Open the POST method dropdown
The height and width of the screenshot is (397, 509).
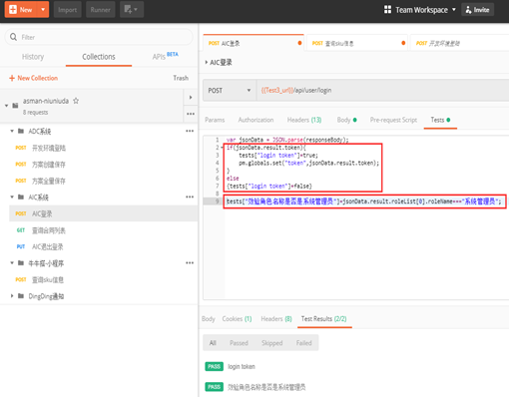point(230,90)
